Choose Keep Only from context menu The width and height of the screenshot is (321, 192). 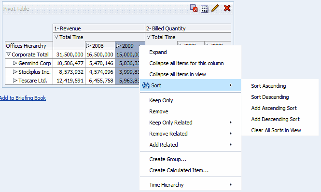pos(190,100)
